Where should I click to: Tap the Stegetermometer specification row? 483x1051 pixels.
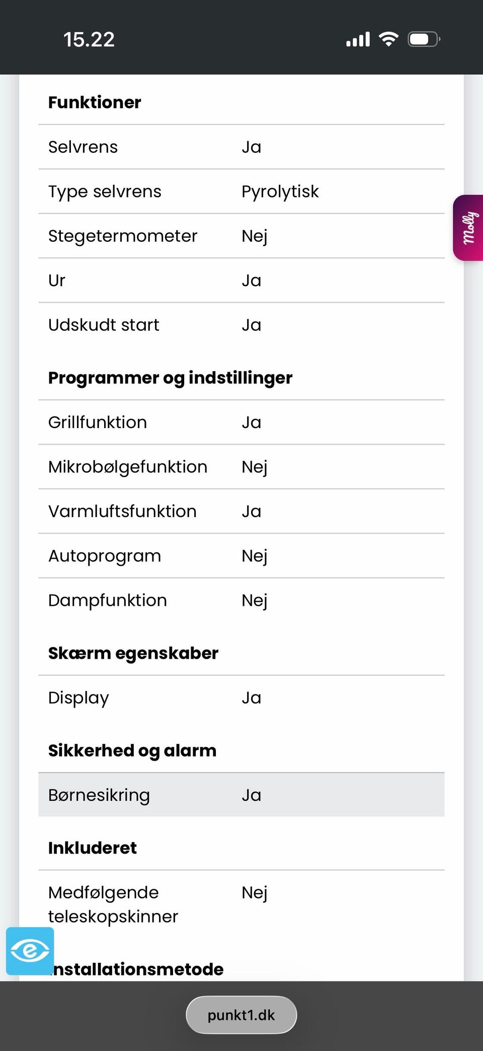tap(242, 236)
